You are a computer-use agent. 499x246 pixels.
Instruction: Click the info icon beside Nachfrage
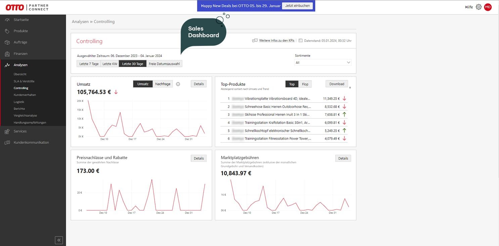coord(178,84)
